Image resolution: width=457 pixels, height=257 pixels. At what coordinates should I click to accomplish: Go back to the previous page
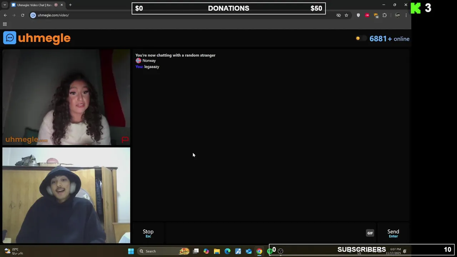[x=5, y=15]
